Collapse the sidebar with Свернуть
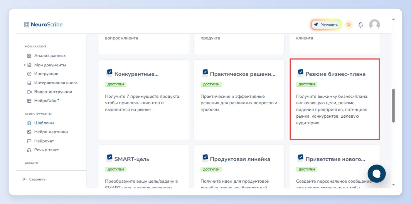 (x=34, y=179)
